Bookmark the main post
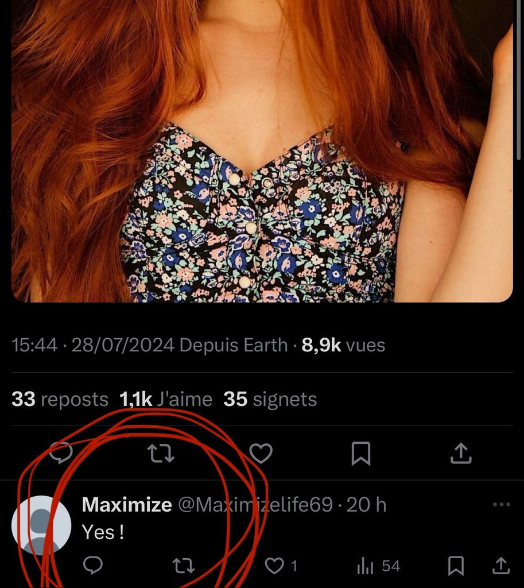Image resolution: width=524 pixels, height=588 pixels. (361, 454)
